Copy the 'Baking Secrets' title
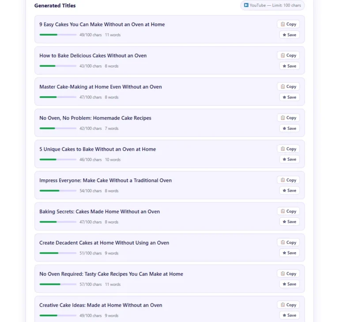 [x=288, y=212]
